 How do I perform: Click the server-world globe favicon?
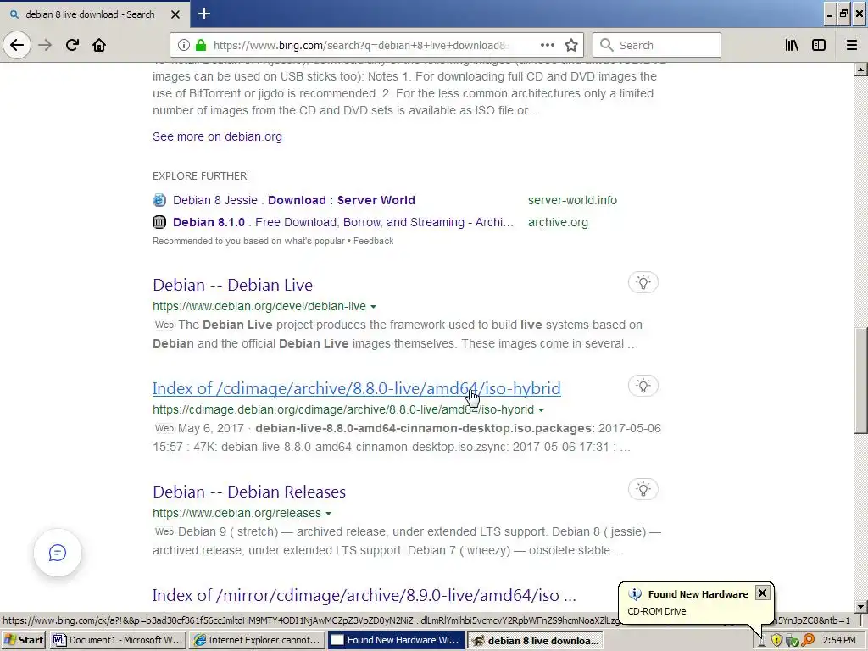coord(159,200)
